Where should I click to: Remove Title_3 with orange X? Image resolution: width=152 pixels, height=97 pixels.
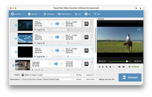[x=92, y=48]
